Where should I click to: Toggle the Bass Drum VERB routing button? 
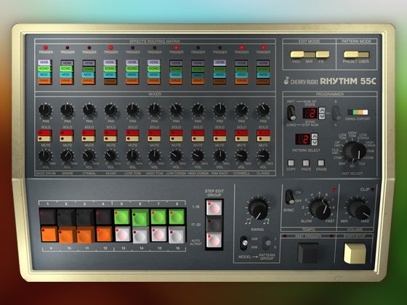[x=44, y=62]
